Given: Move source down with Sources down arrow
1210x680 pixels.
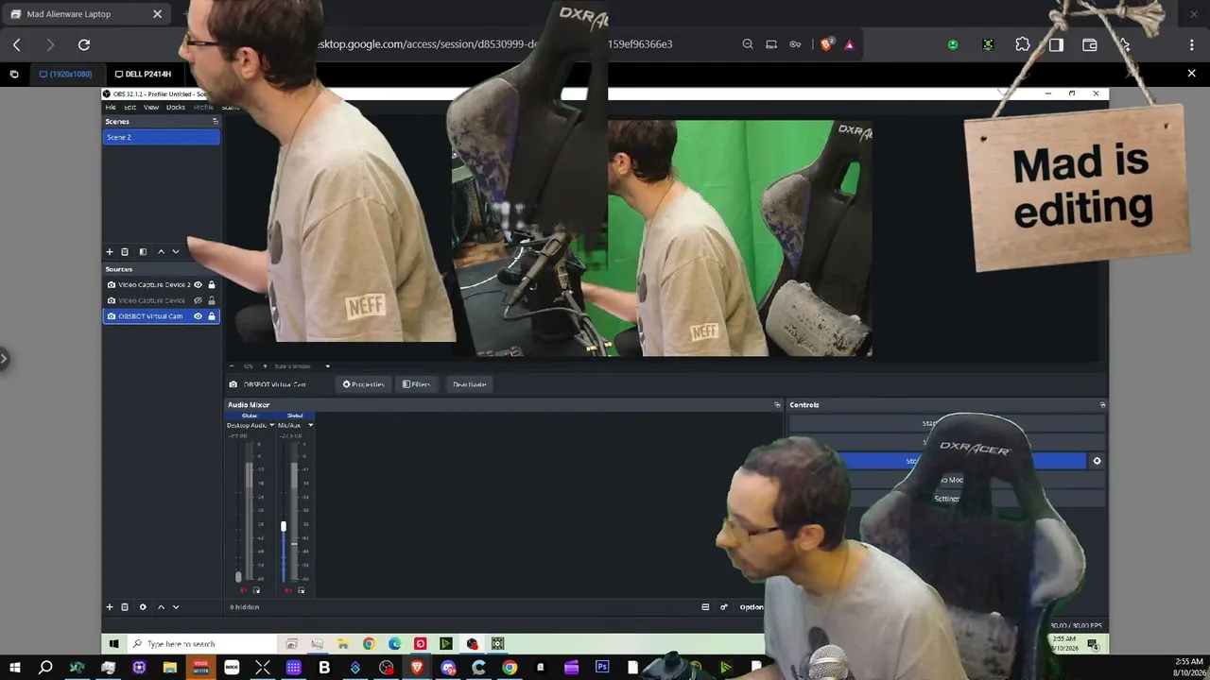Looking at the screenshot, I should pos(175,607).
